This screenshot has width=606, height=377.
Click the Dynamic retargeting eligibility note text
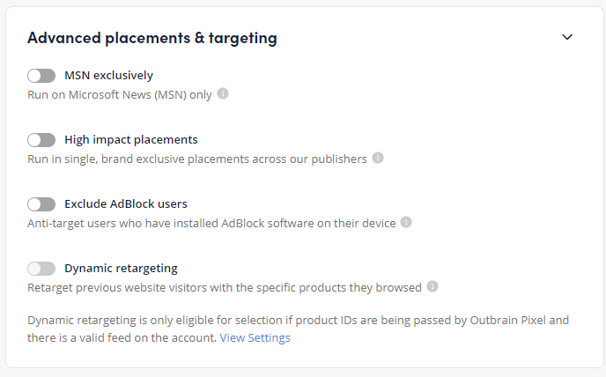click(x=298, y=329)
